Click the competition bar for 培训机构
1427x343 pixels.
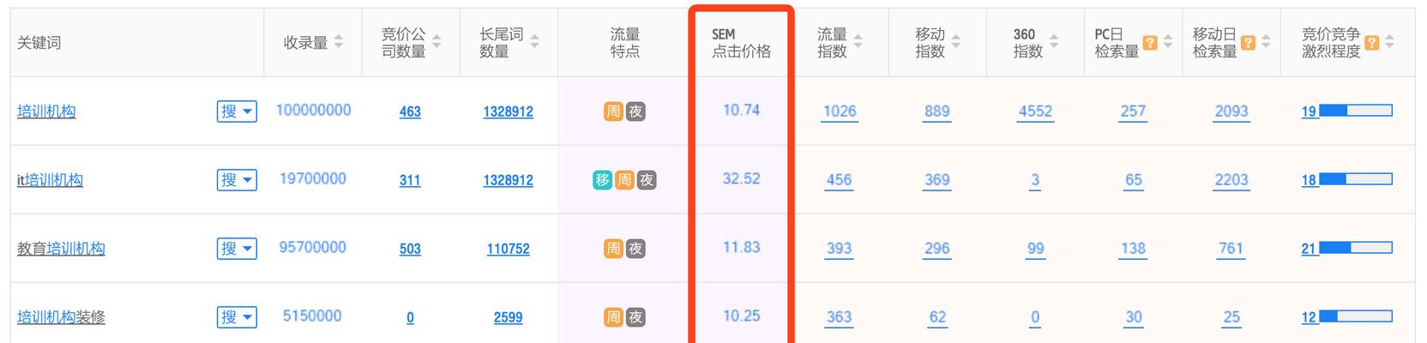click(1356, 111)
